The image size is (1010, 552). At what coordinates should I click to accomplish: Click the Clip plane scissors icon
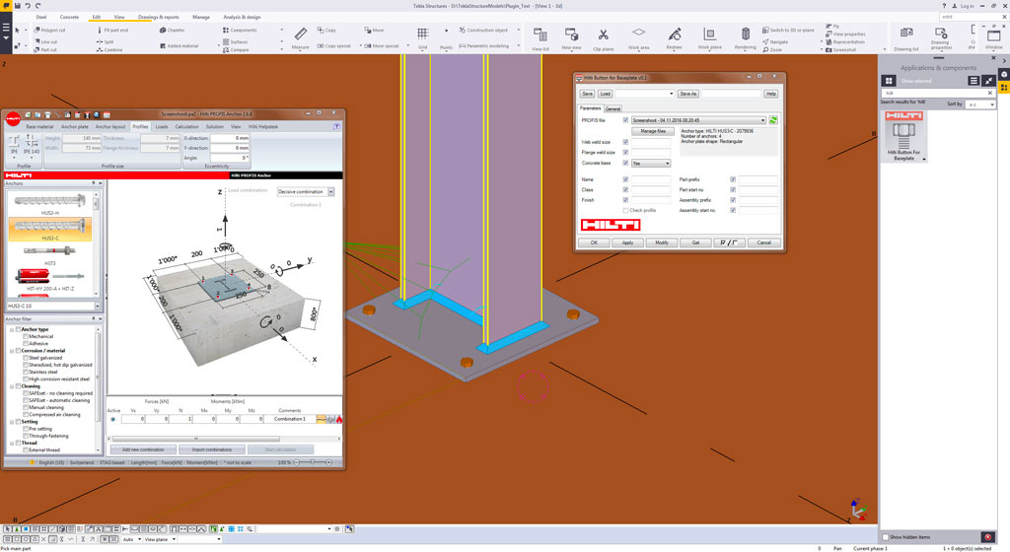[x=603, y=34]
